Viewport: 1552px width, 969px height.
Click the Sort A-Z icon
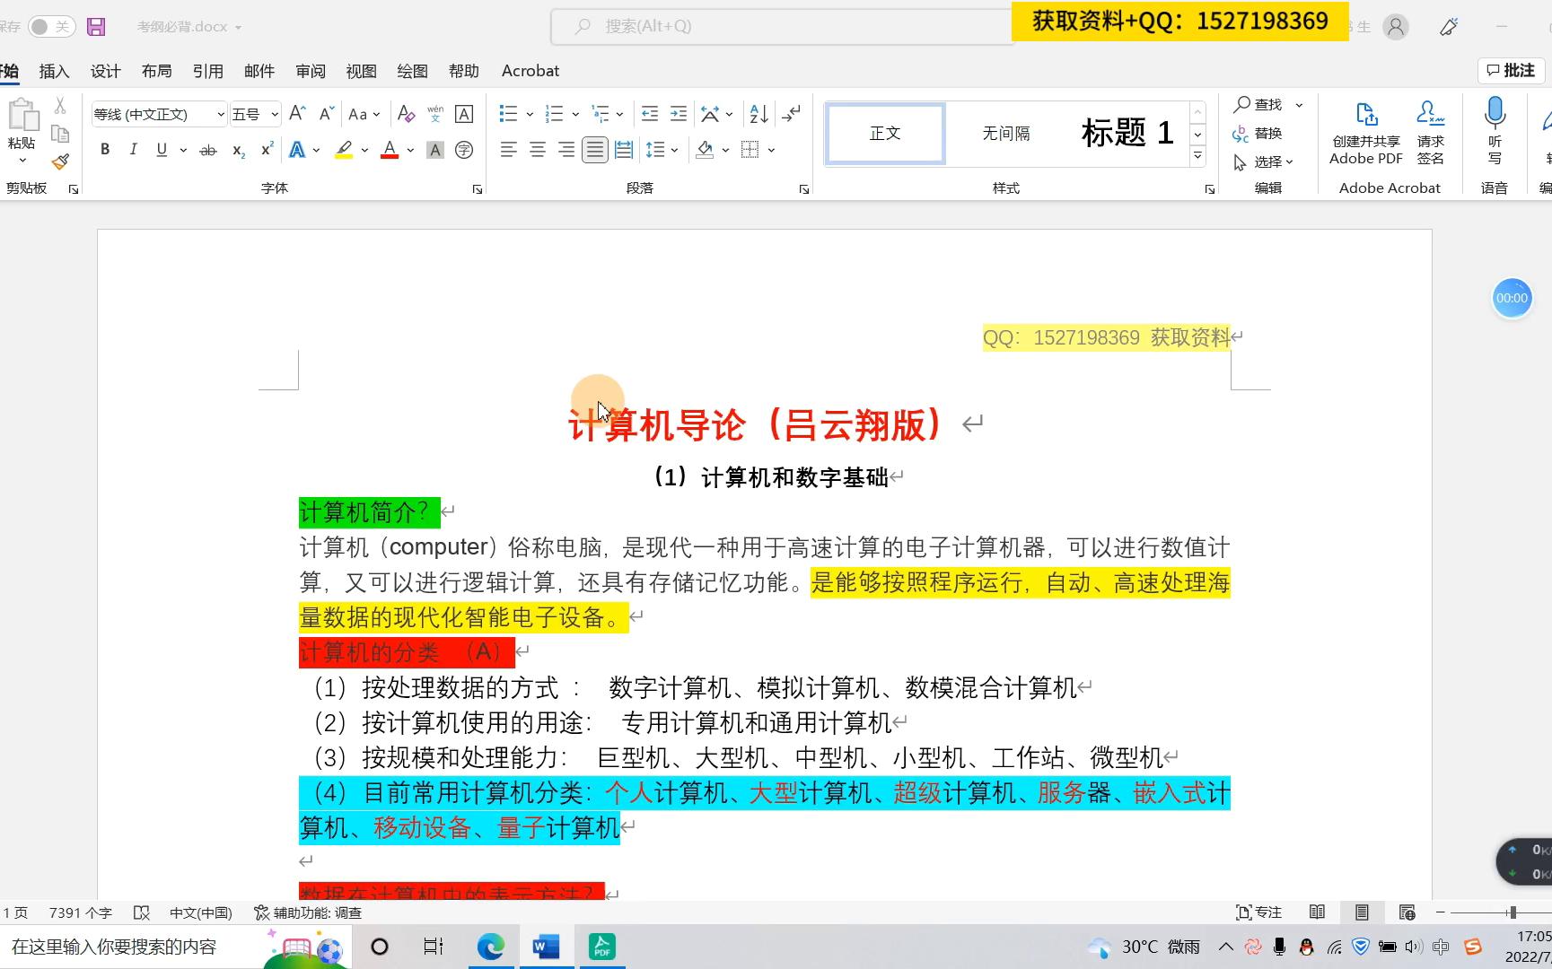click(x=758, y=114)
